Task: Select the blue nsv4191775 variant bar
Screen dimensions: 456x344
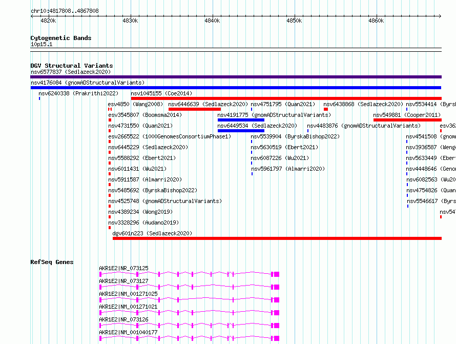Action: coord(241,120)
